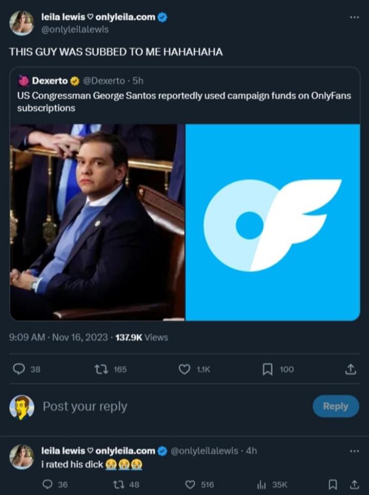Share the main post via the share icon
The image size is (369, 495).
(x=351, y=369)
